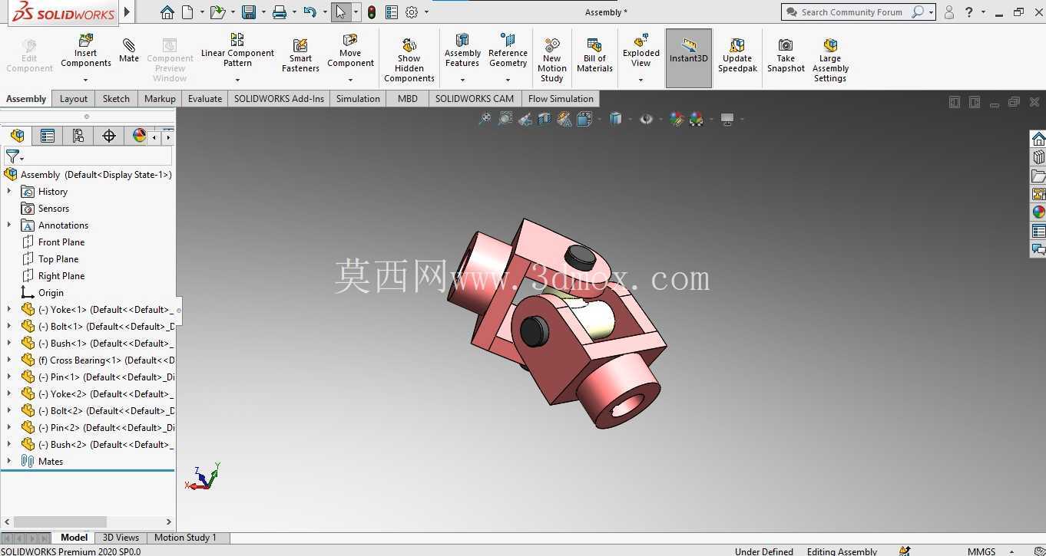The image size is (1046, 556).
Task: Open Options gear icon
Action: 412,12
